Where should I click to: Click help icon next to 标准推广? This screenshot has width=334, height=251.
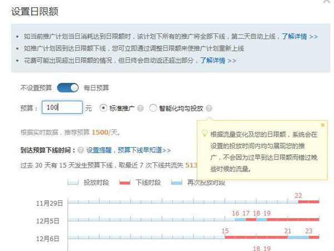[x=140, y=108]
